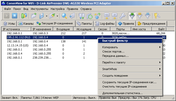Choose Сохранить текущие IP-соединения как…
The image size is (176, 101).
pos(130,82)
